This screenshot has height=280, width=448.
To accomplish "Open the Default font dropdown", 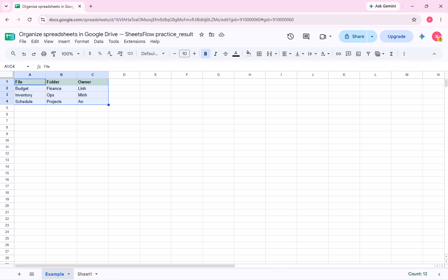I will [x=153, y=54].
